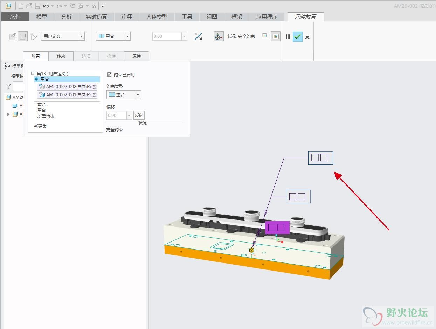Switch to the 框架 ribbon tab
This screenshot has width=436, height=329.
(237, 16)
